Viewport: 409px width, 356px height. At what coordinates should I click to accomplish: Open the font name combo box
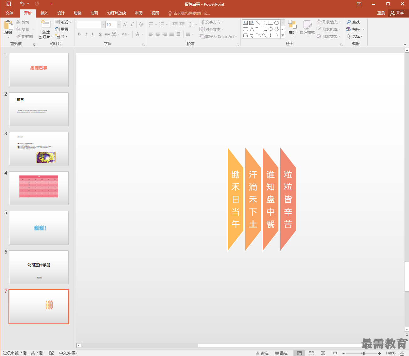tap(91, 24)
